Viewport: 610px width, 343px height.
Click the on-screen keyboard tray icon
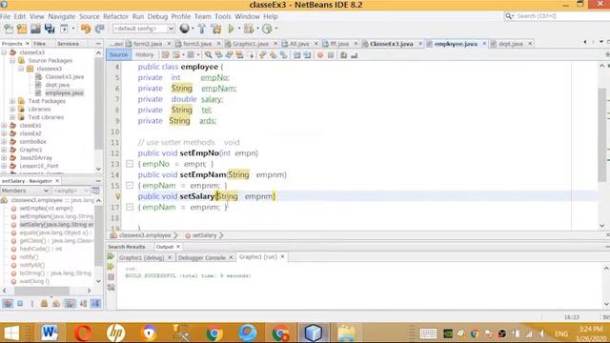click(428, 333)
